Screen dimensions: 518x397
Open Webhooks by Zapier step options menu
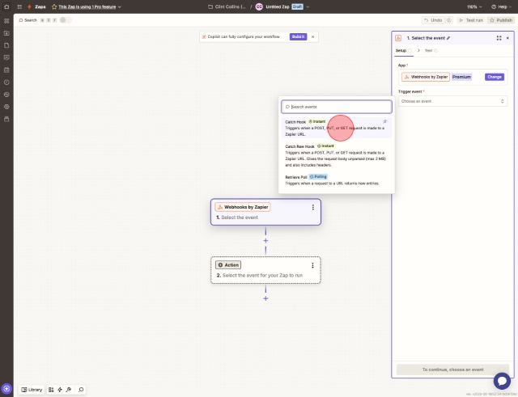point(313,207)
